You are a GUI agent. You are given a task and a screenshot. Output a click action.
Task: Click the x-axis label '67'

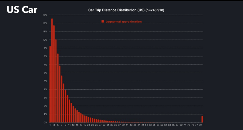click(177, 125)
